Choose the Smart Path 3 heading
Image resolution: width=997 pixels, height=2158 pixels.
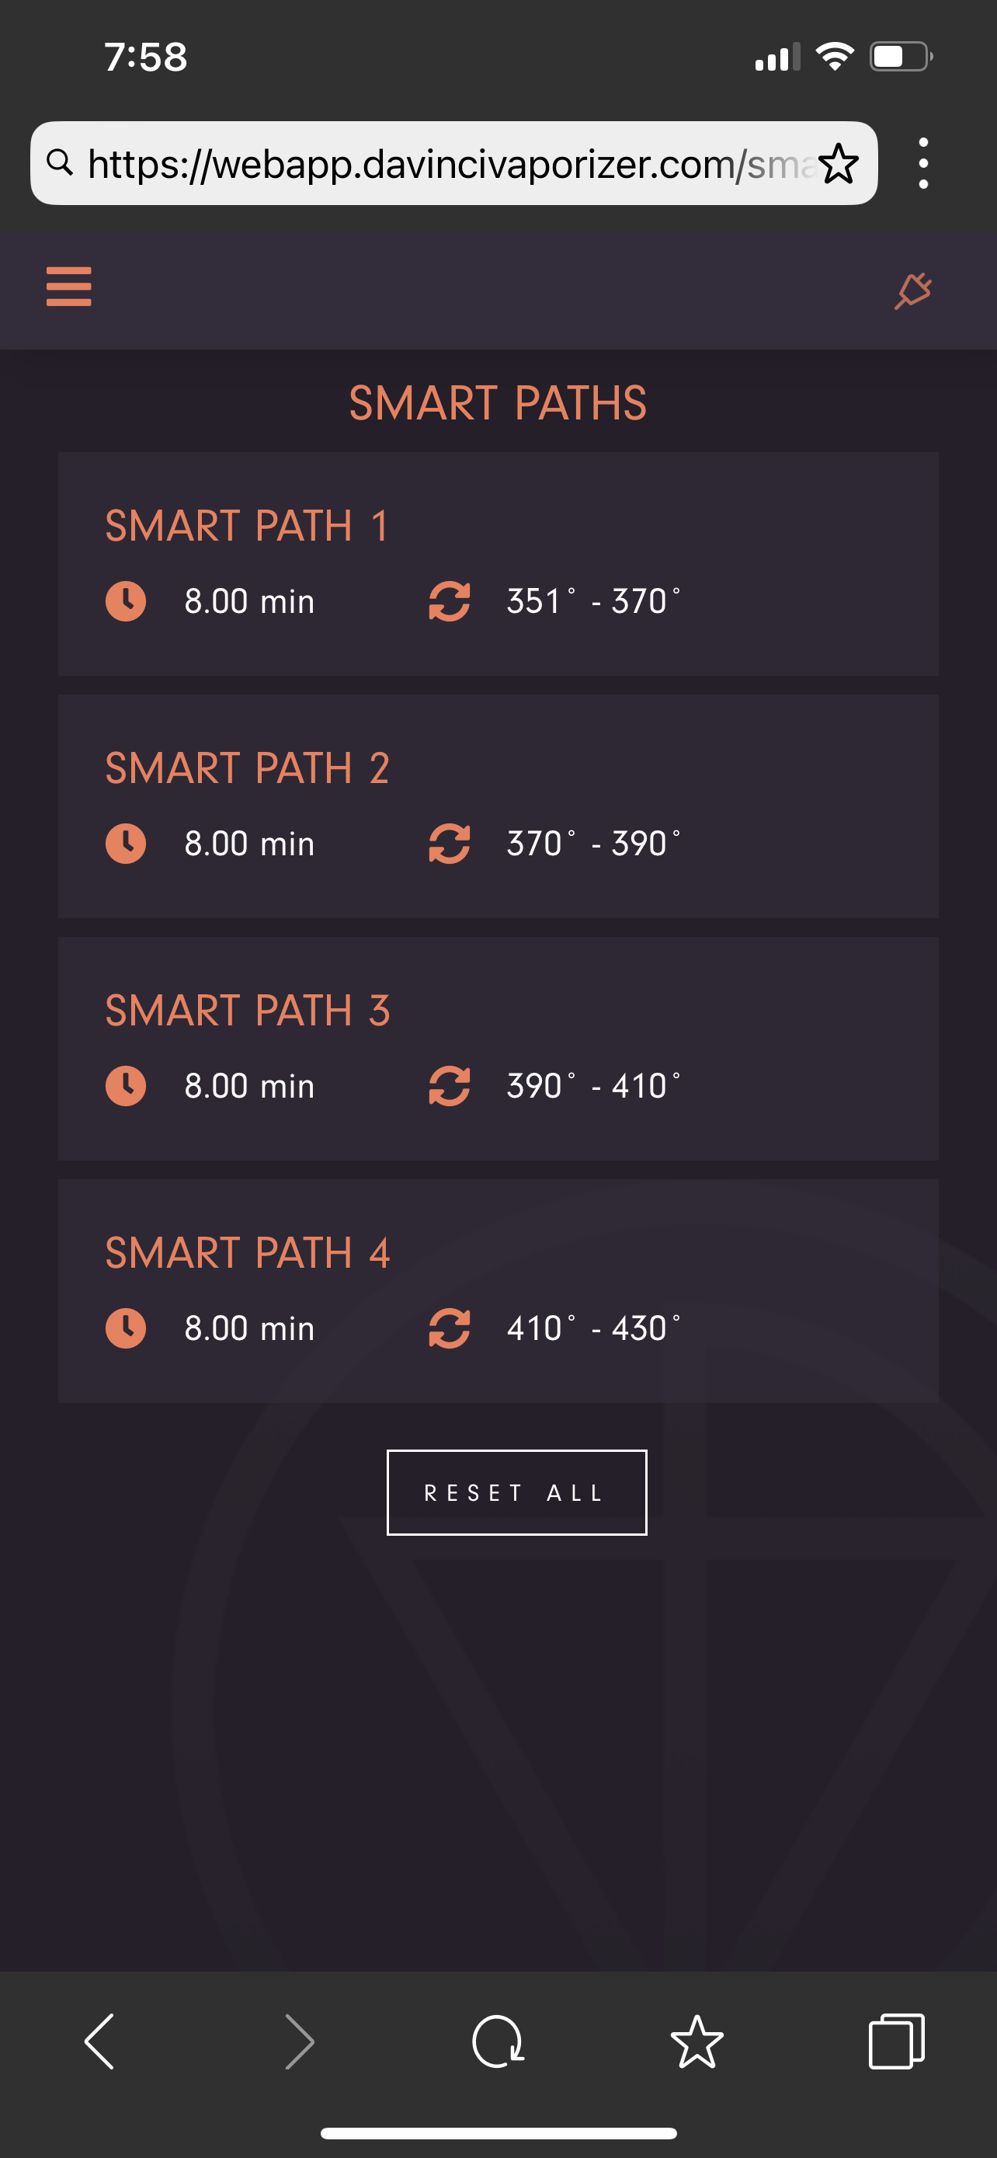247,1011
